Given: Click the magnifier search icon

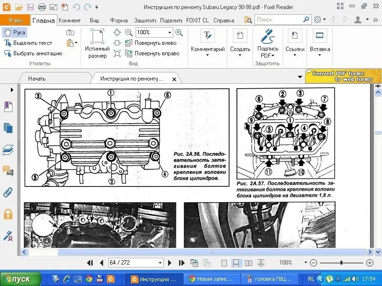Looking at the screenshot, I should (x=306, y=20).
